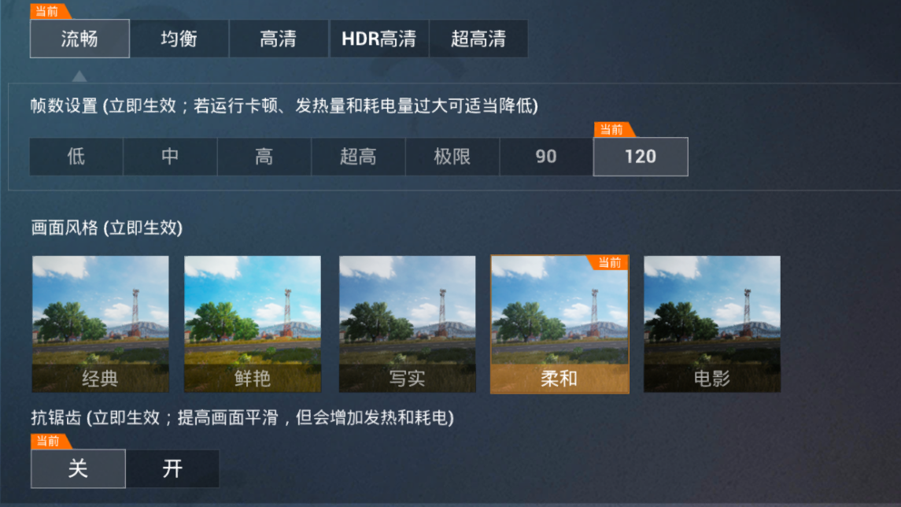The image size is (901, 507).
Task: Select the 柔和 picture style
Action: coord(559,324)
